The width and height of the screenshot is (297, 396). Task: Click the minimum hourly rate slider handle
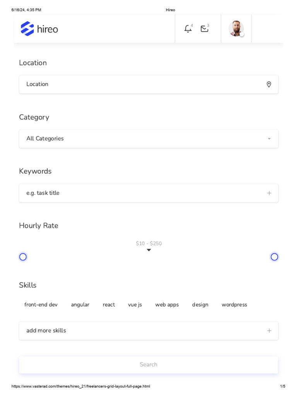click(x=23, y=257)
